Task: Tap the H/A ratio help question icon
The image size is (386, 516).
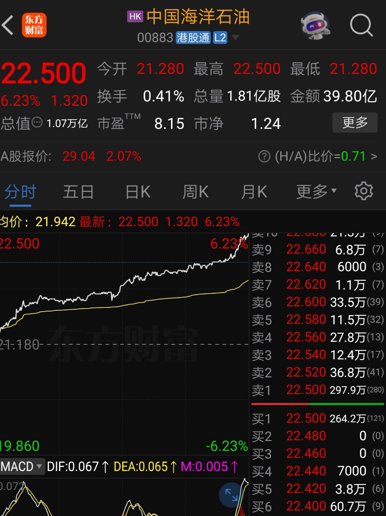Action: [x=264, y=157]
